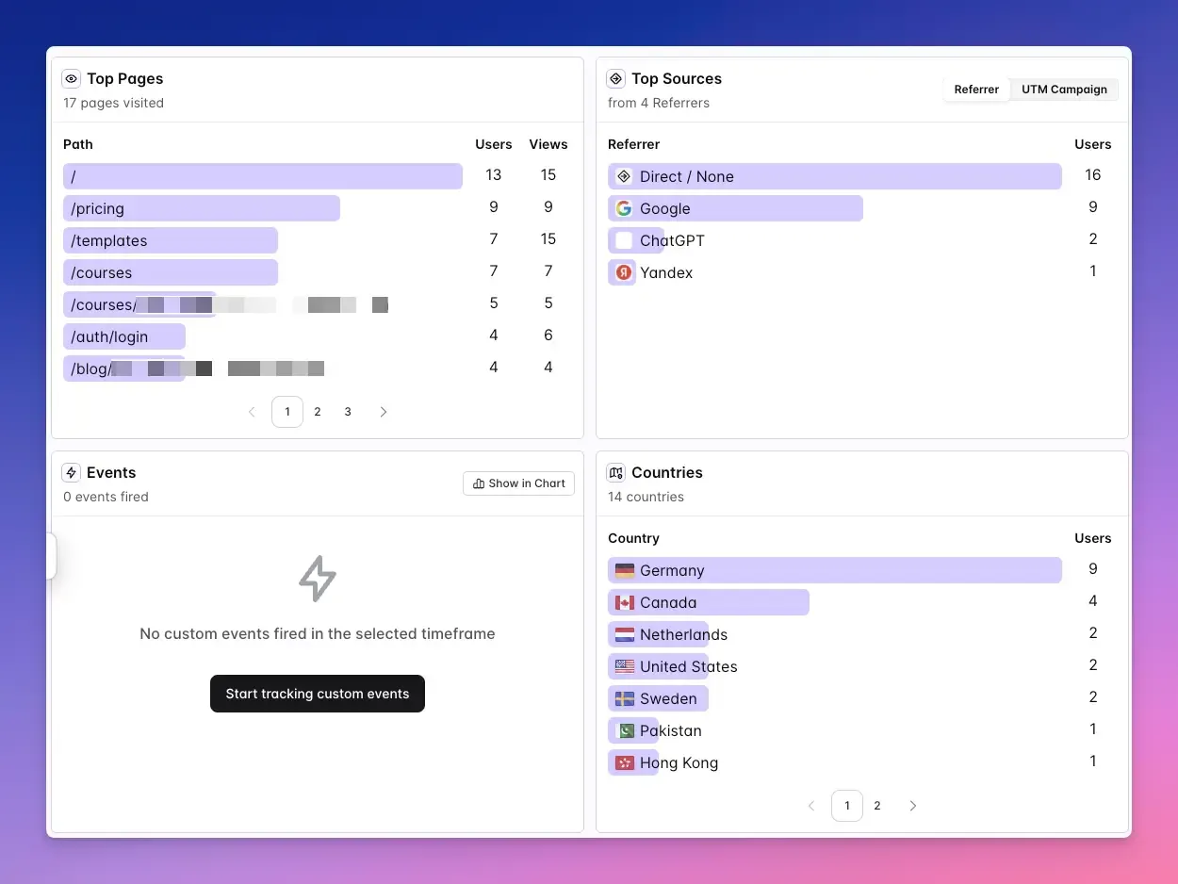
Task: Select the Referrer tab
Action: [x=976, y=90]
